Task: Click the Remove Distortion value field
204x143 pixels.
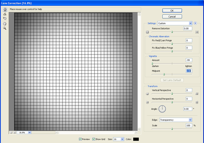Action: pos(188,28)
